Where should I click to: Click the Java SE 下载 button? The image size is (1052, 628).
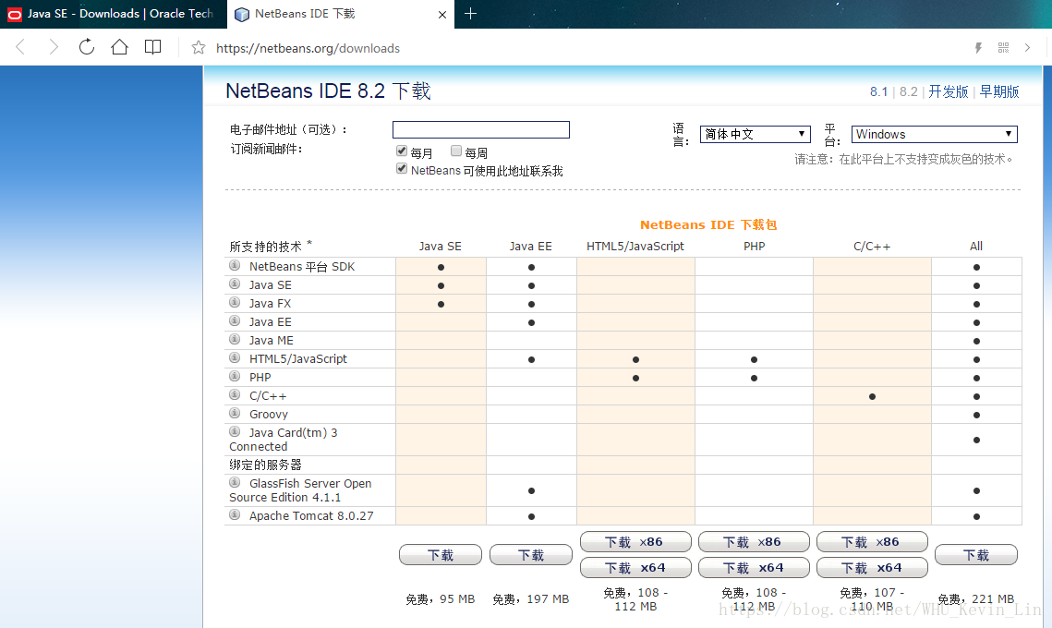440,555
